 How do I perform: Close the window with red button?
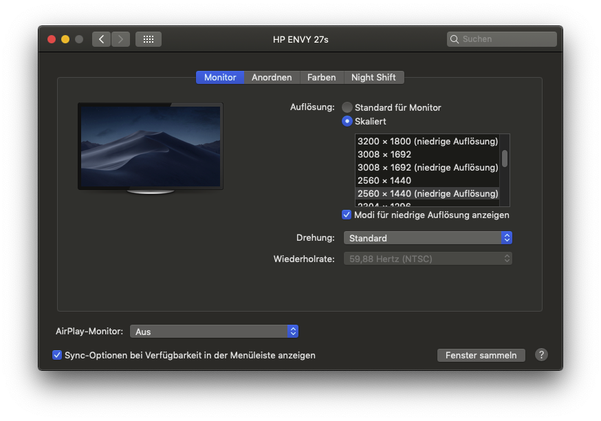pos(52,39)
